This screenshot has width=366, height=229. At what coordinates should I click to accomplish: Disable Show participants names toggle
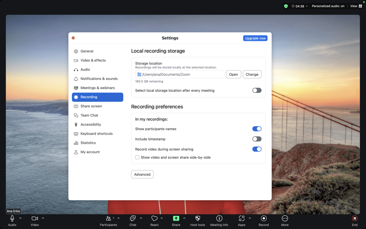point(257,129)
